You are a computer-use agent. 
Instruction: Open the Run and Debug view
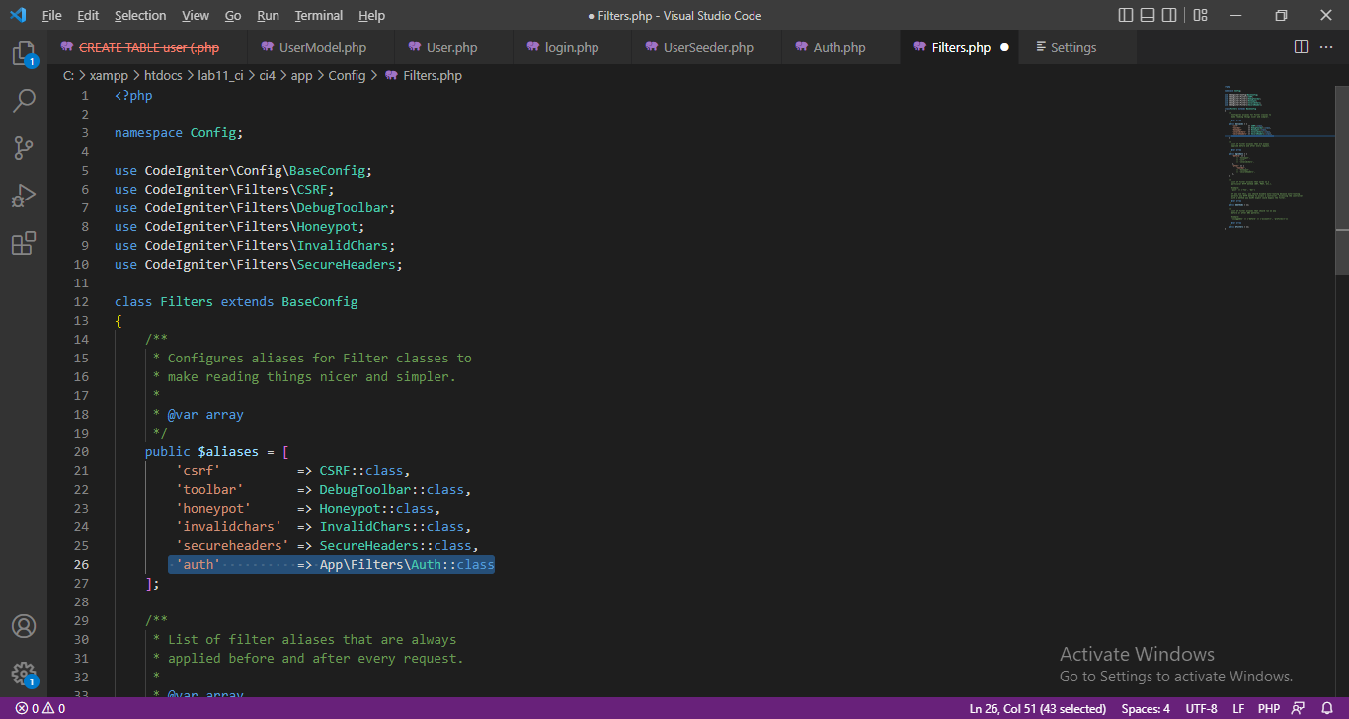point(24,195)
